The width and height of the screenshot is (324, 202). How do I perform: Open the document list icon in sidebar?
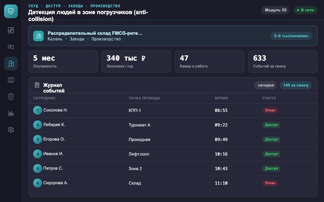click(x=11, y=97)
